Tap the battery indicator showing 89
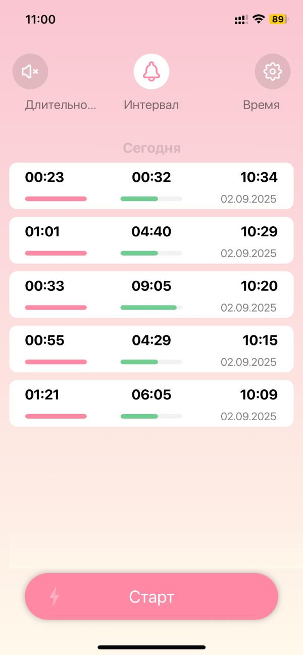Viewport: 303px width, 655px height. coord(278,19)
